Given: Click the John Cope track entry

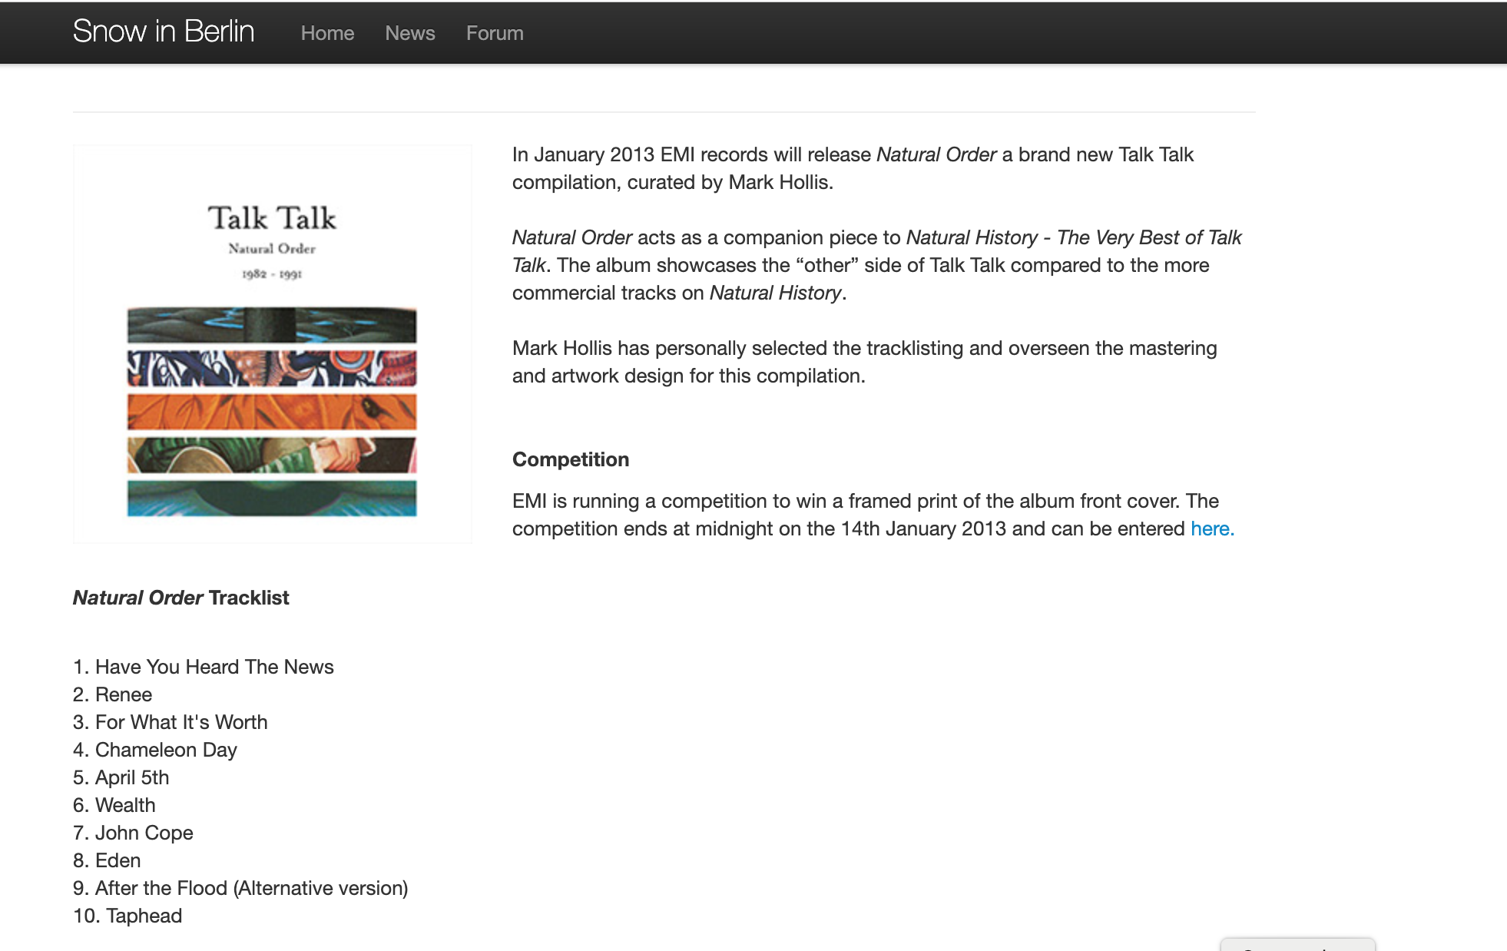Looking at the screenshot, I should click(x=144, y=833).
